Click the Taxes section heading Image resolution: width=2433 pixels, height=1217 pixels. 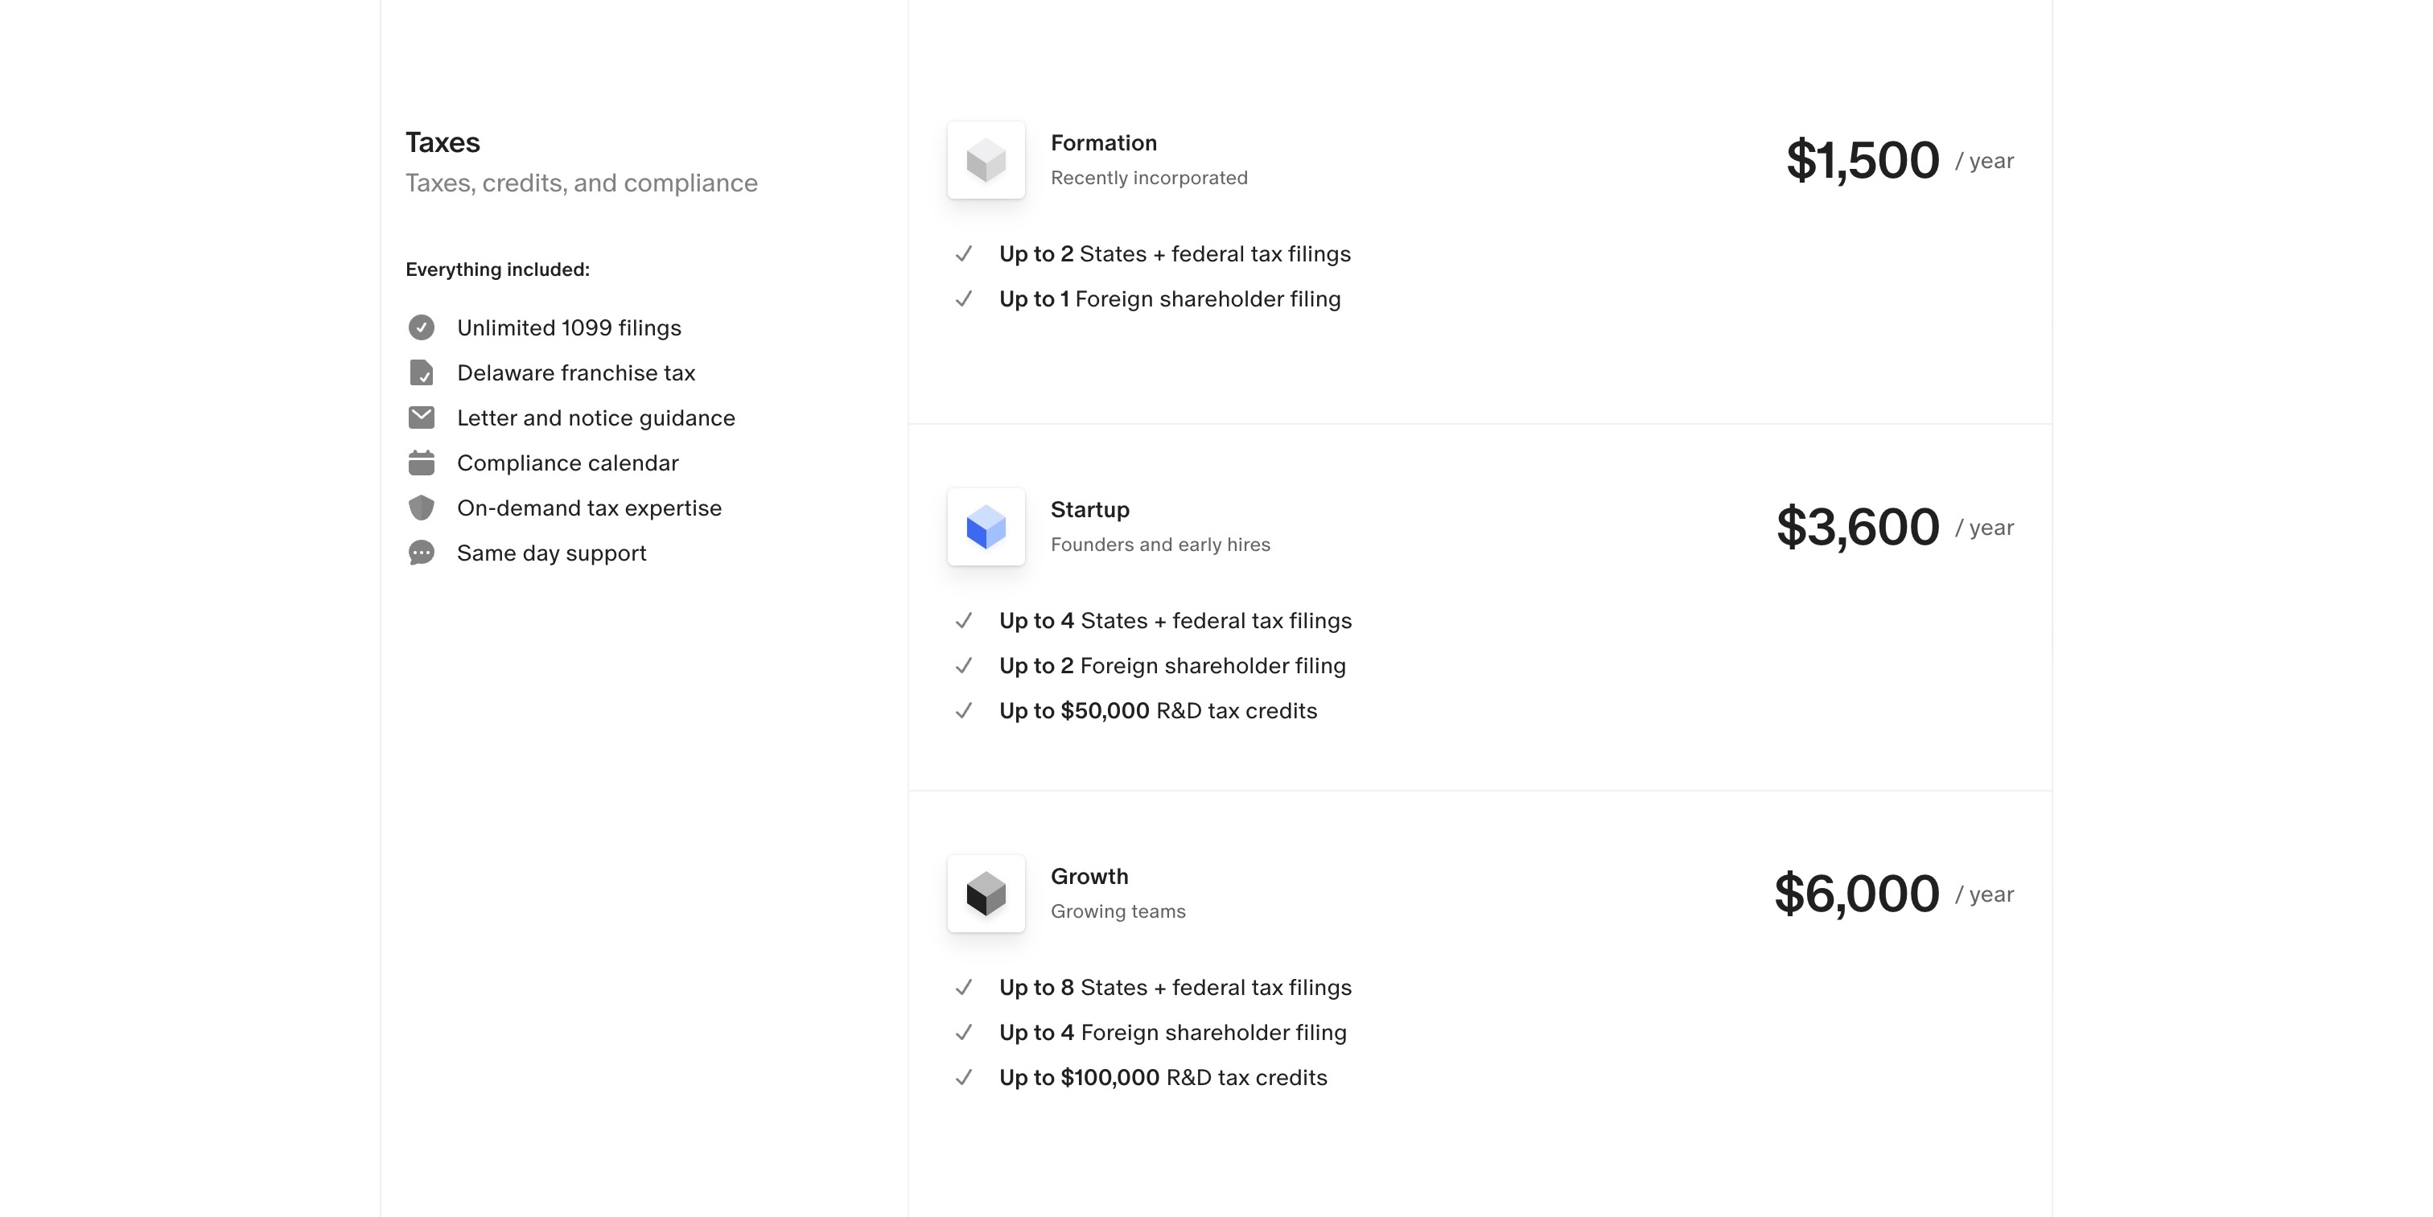[x=443, y=142]
